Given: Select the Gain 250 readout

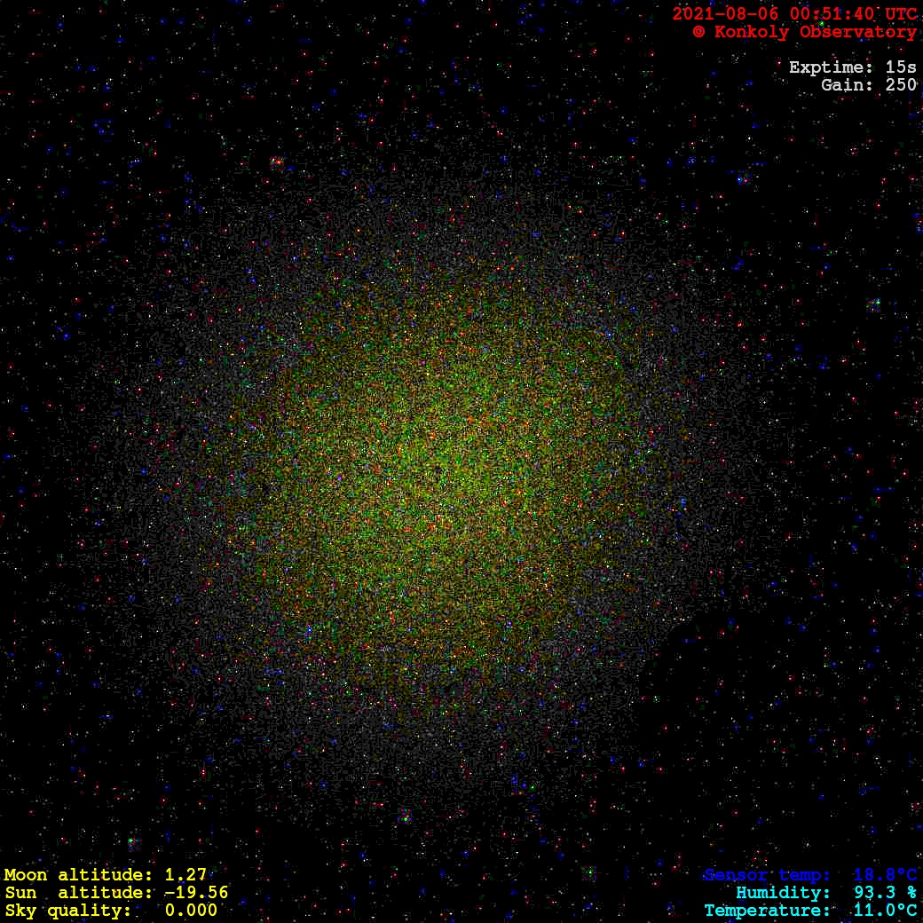Looking at the screenshot, I should pos(869,85).
